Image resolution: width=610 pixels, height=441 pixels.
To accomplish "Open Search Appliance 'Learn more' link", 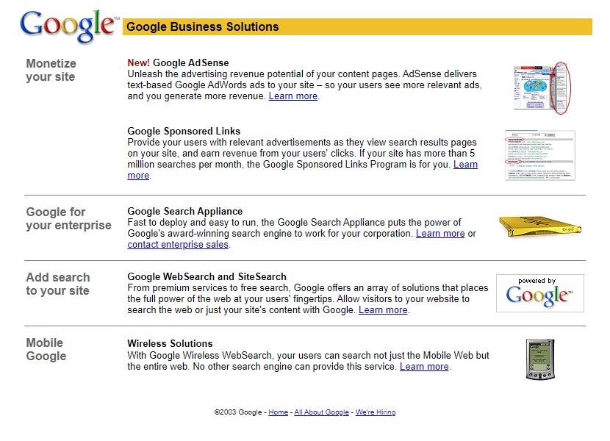I will 440,234.
